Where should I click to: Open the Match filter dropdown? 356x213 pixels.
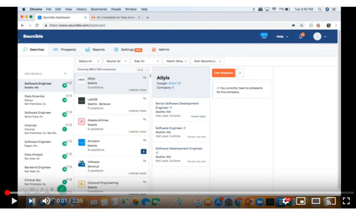(176, 61)
